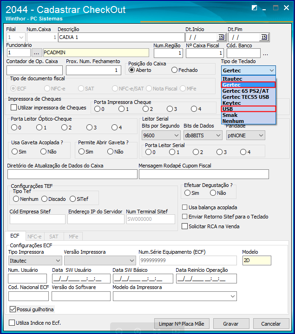295x334 pixels.
Task: Click the Modelo field showing 2D
Action: pos(256,260)
